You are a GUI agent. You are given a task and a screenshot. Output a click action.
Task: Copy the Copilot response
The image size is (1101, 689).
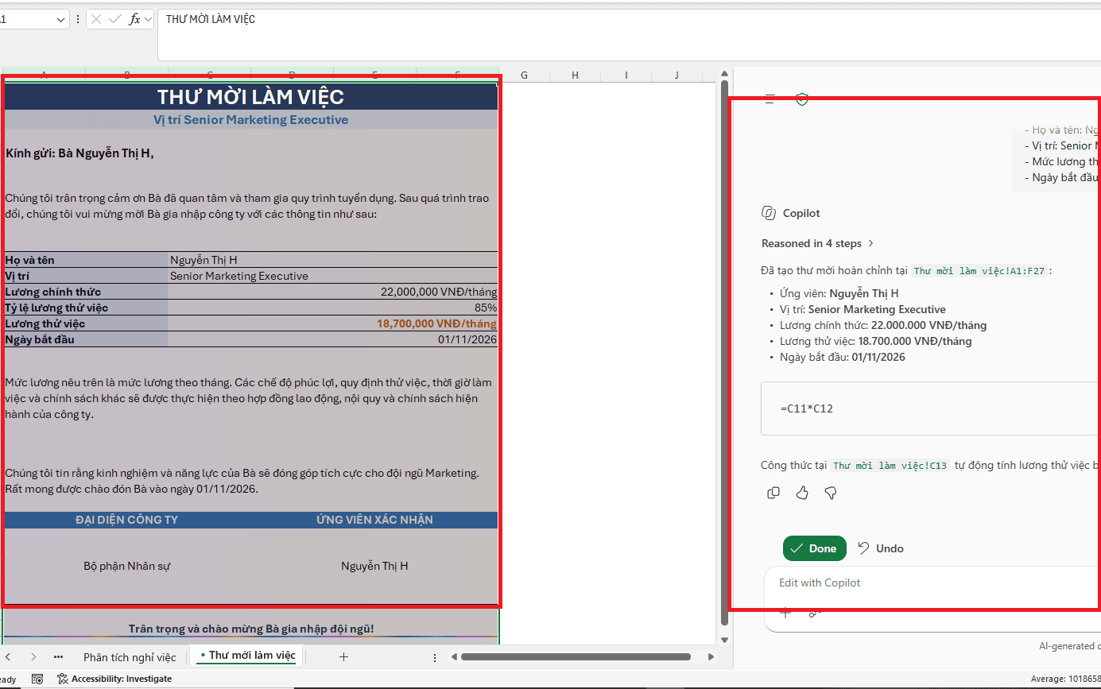click(773, 494)
